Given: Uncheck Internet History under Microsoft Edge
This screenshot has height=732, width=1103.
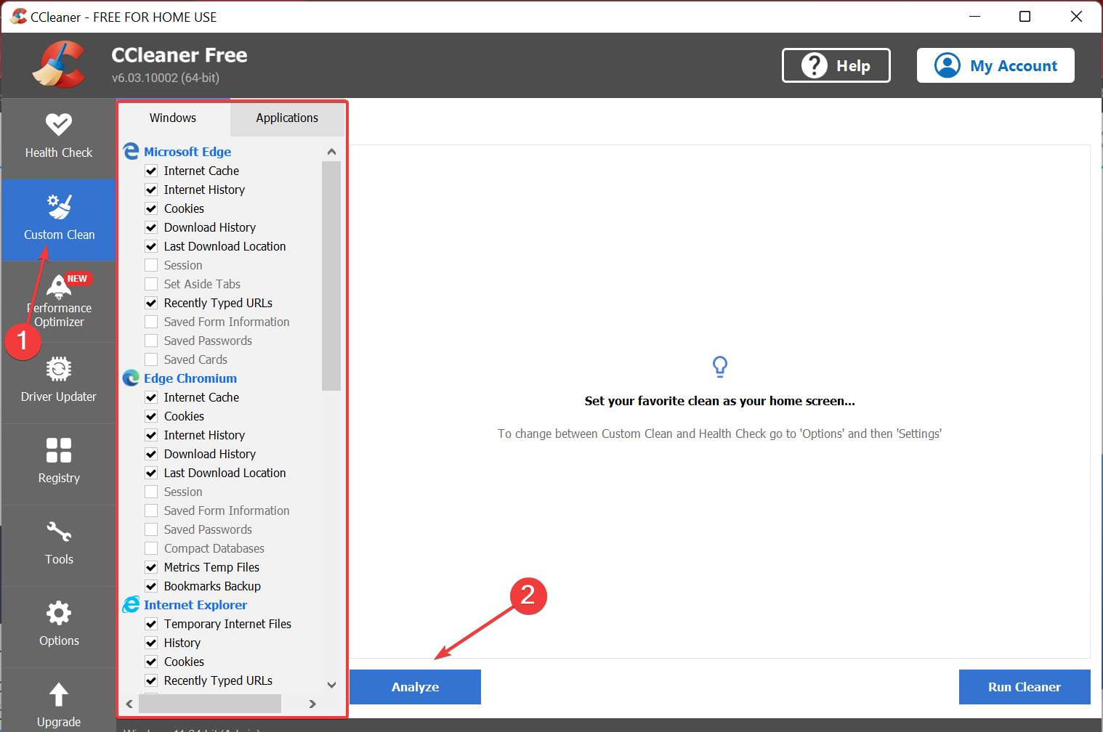Looking at the screenshot, I should [x=151, y=190].
